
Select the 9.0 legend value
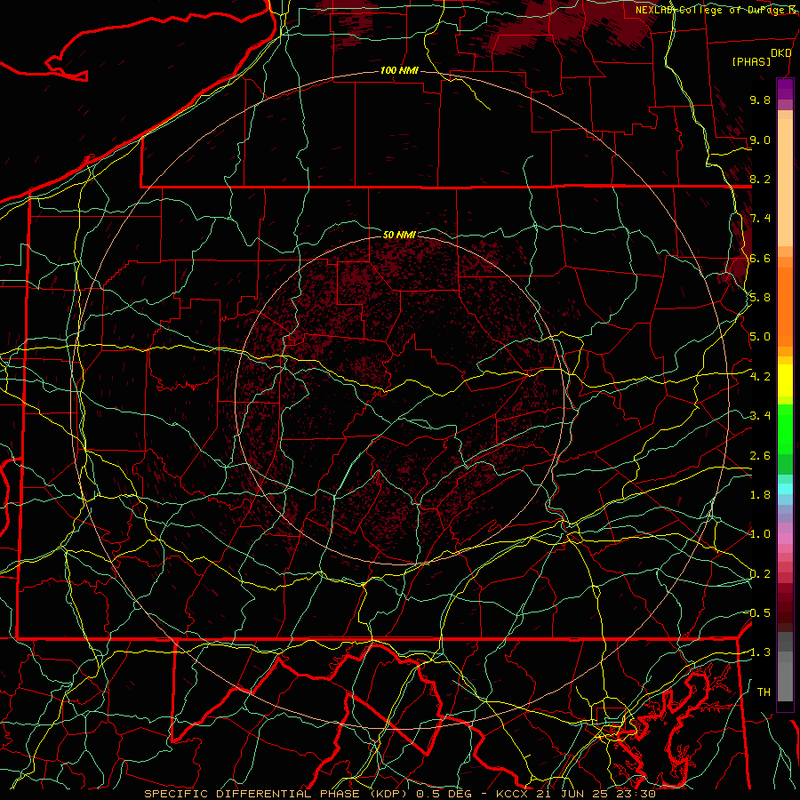(760, 140)
